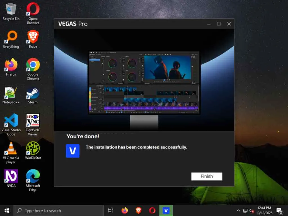Select the Microsoft Edge desktop shortcut
This screenshot has width=288, height=216.
[33, 181]
